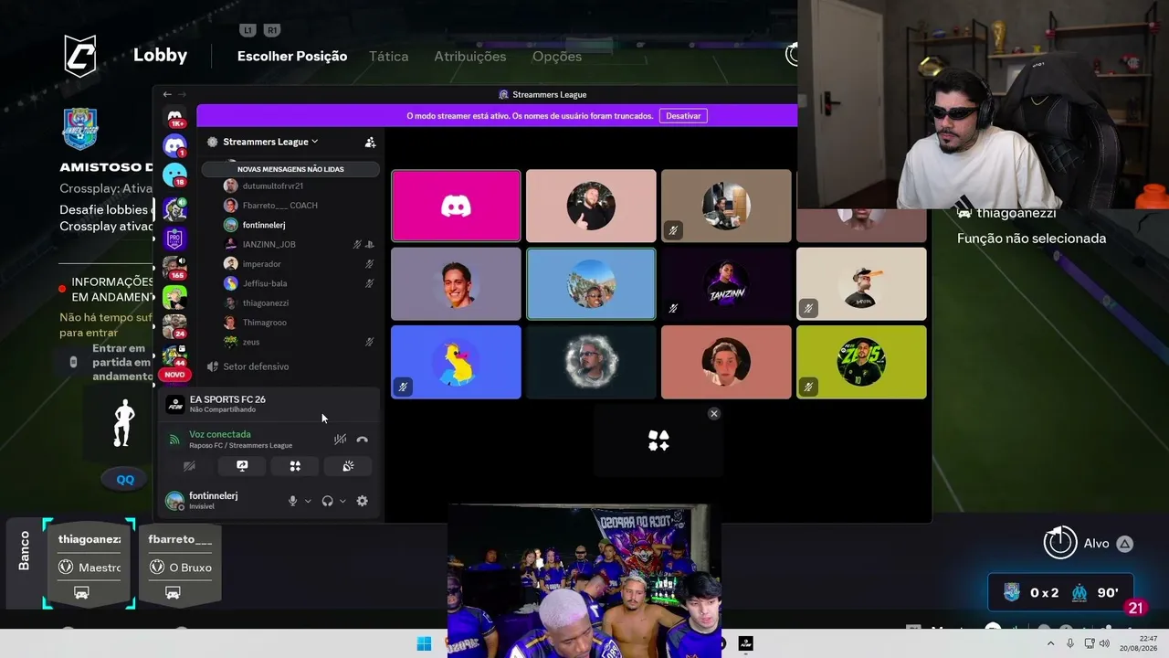The width and height of the screenshot is (1169, 658).
Task: Click the noise suppression icon near Voz conectada
Action: (x=340, y=440)
